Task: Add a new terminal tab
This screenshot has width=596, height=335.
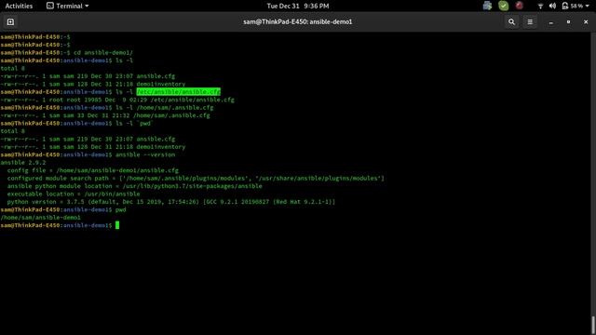Action: click(10, 22)
